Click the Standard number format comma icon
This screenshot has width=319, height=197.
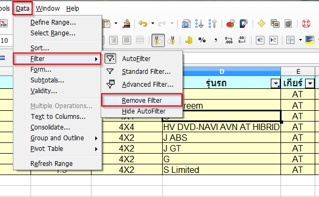[216, 40]
